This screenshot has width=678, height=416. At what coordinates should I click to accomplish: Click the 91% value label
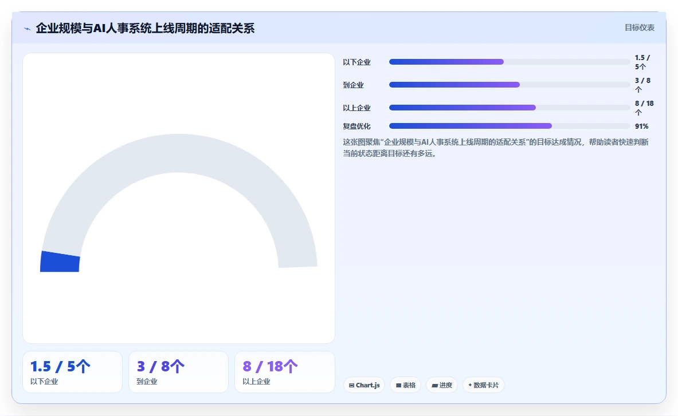(642, 126)
